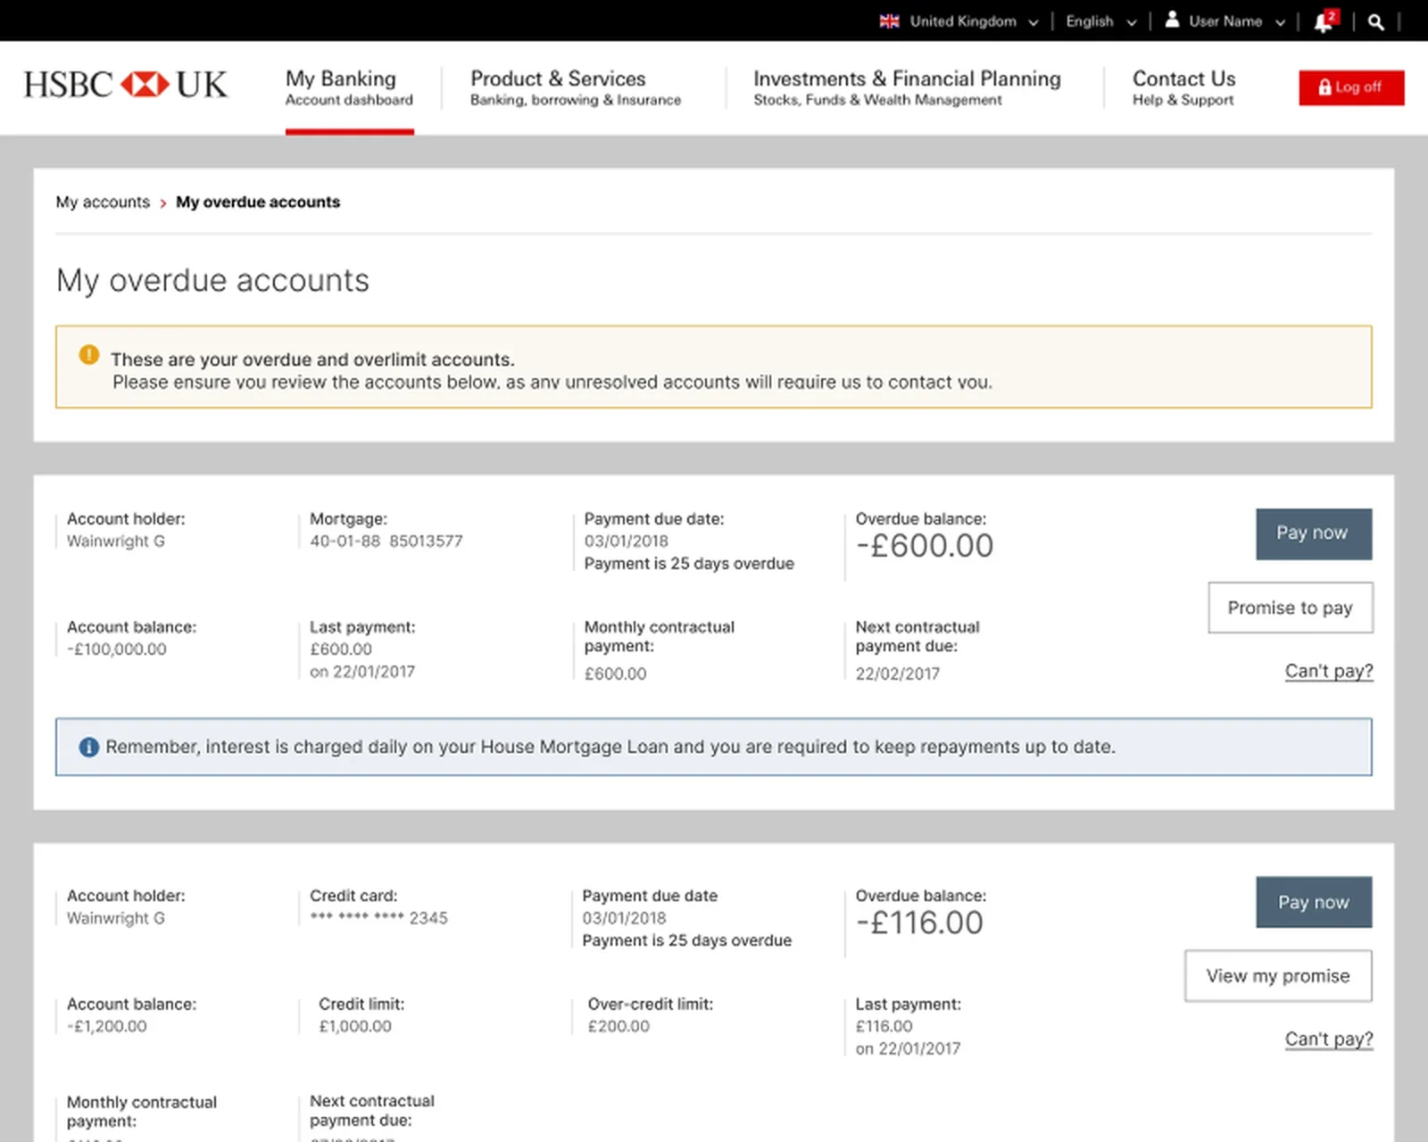The width and height of the screenshot is (1428, 1142).
Task: Open the Contact Us menu
Action: pyautogui.click(x=1183, y=88)
